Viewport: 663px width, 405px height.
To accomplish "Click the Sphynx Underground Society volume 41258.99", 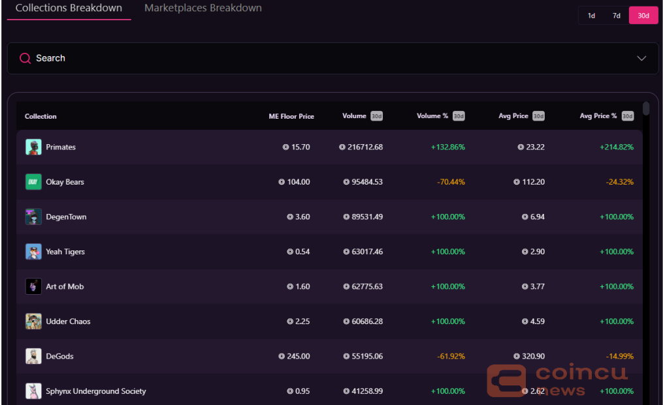I will tap(363, 391).
